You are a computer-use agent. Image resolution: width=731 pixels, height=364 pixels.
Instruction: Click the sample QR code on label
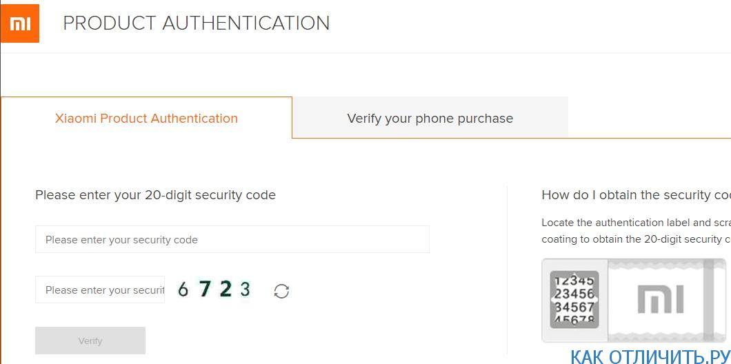point(574,299)
